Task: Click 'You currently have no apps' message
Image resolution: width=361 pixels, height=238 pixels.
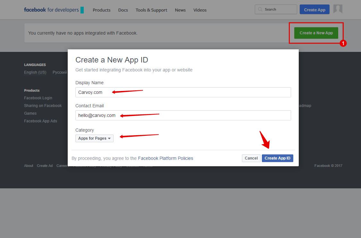Action: (x=83, y=33)
